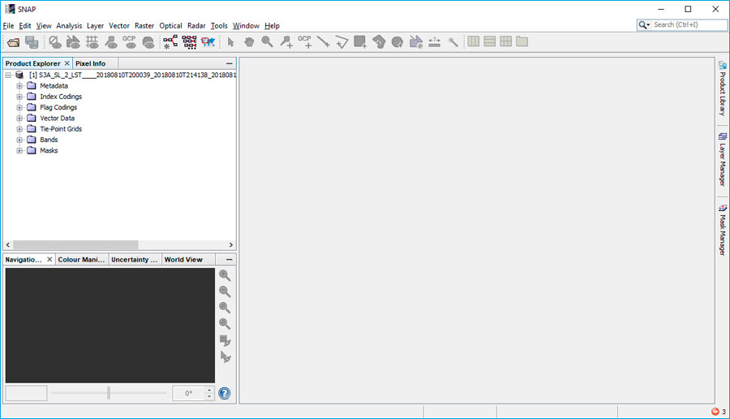Select the pin placing tool
The height and width of the screenshot is (419, 730).
click(286, 42)
